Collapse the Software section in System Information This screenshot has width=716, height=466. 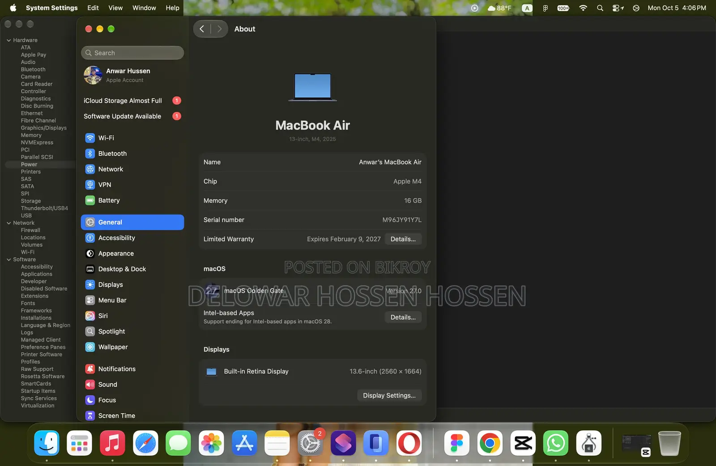pos(9,260)
